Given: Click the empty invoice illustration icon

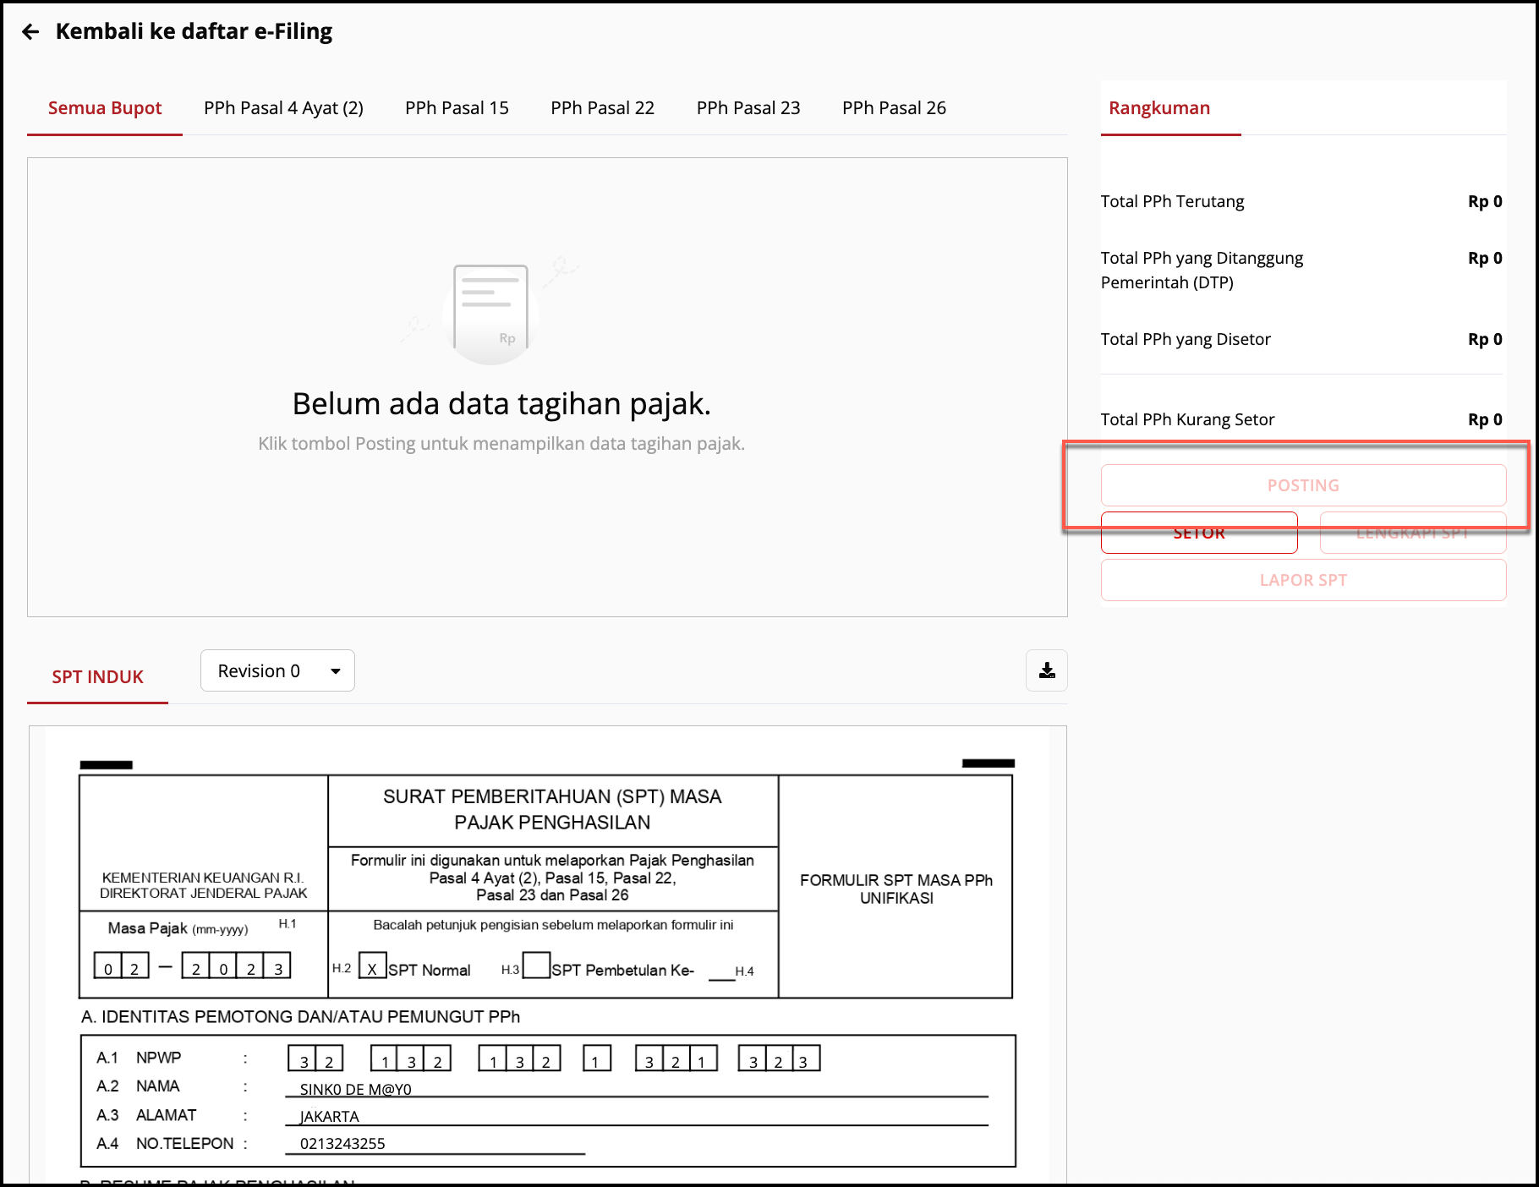Looking at the screenshot, I should (490, 309).
